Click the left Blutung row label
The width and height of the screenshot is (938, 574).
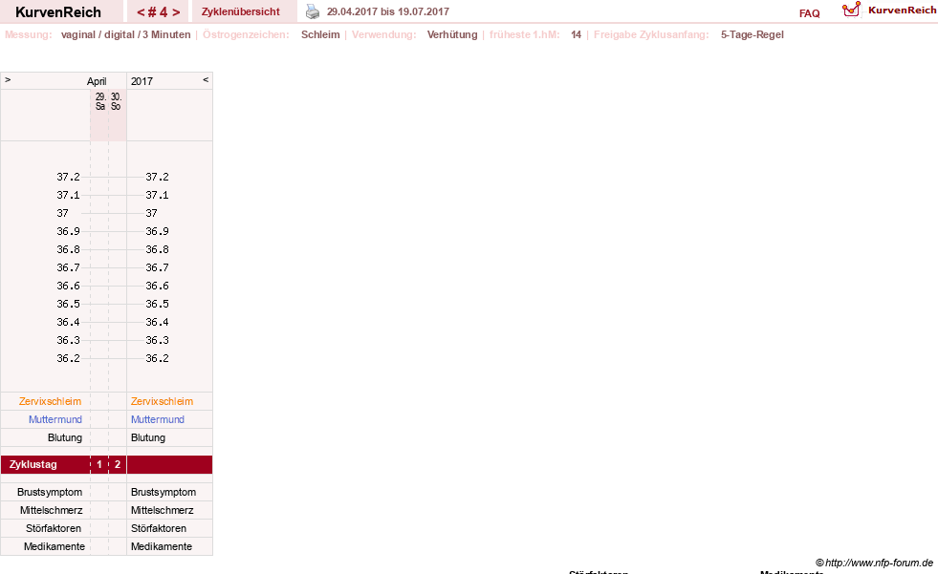(65, 437)
